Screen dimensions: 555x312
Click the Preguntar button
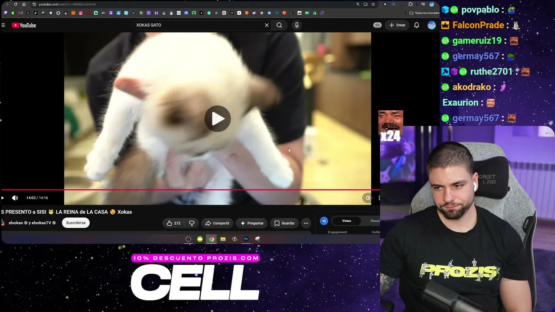(x=252, y=223)
